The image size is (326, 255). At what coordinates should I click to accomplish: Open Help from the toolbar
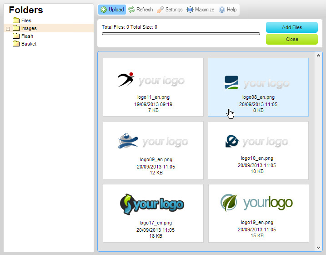pyautogui.click(x=228, y=10)
